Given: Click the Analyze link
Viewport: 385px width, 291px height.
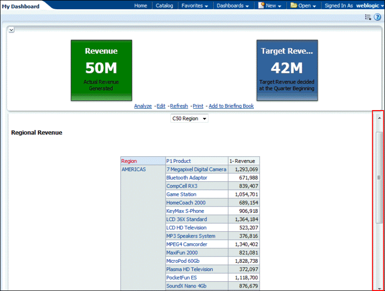Looking at the screenshot, I should point(143,106).
